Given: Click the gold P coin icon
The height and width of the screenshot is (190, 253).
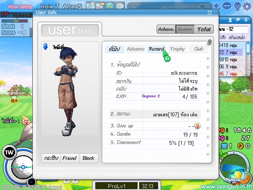Looking at the screenshot, I should pos(240,146).
